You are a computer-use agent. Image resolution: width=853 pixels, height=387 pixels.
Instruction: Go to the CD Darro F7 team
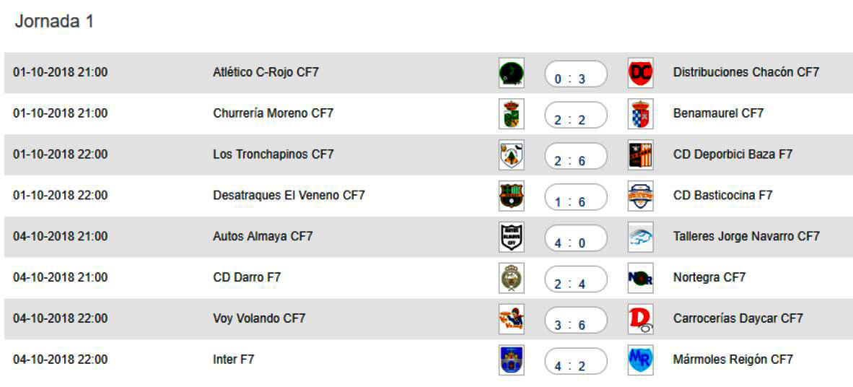click(247, 278)
